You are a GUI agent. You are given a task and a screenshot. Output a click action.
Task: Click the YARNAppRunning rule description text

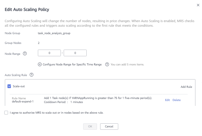coord(98,98)
